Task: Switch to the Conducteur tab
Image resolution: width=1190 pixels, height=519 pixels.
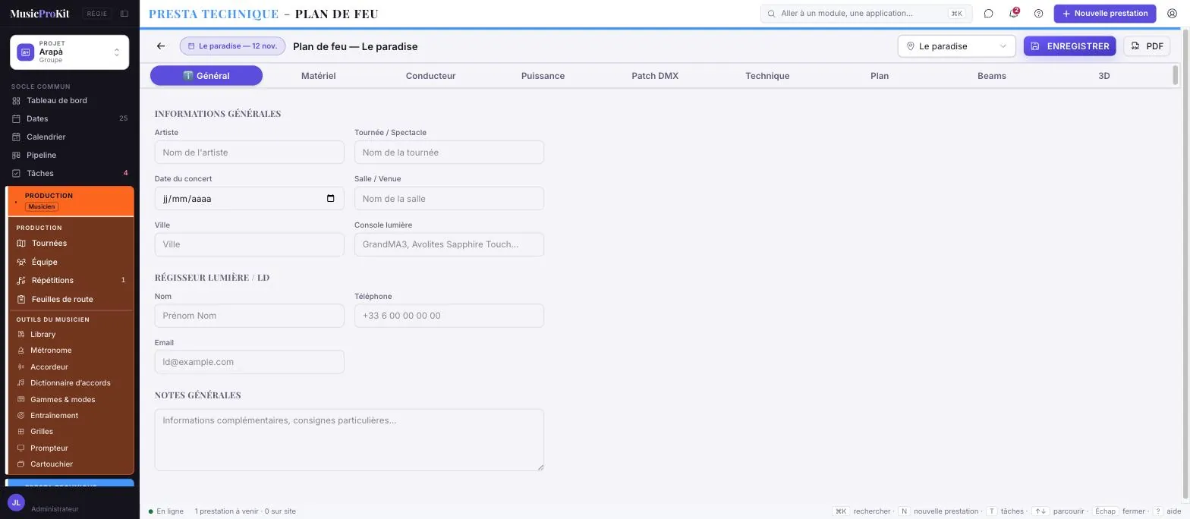Action: [430, 76]
